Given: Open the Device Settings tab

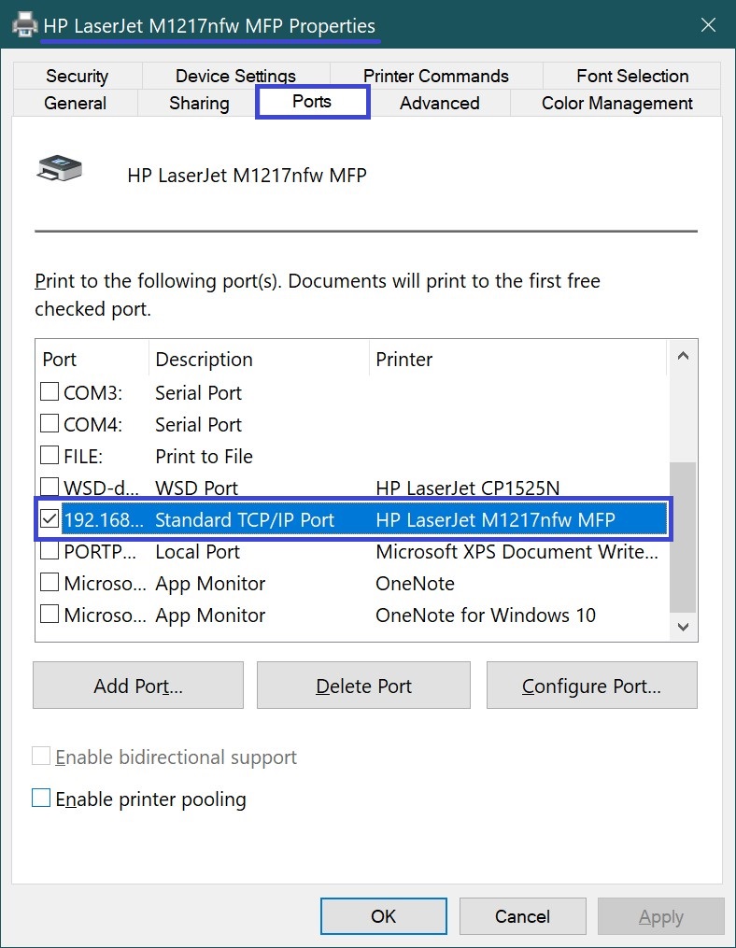Looking at the screenshot, I should coord(235,76).
